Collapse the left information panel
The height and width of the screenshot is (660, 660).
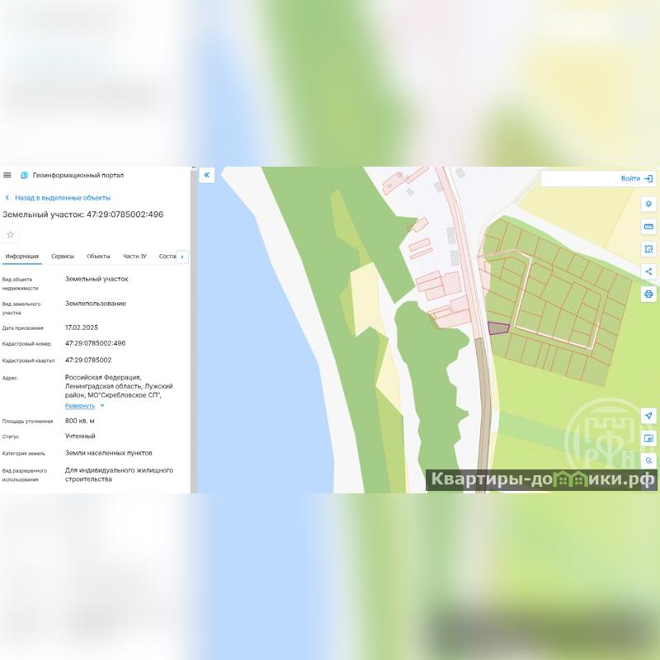tap(206, 175)
